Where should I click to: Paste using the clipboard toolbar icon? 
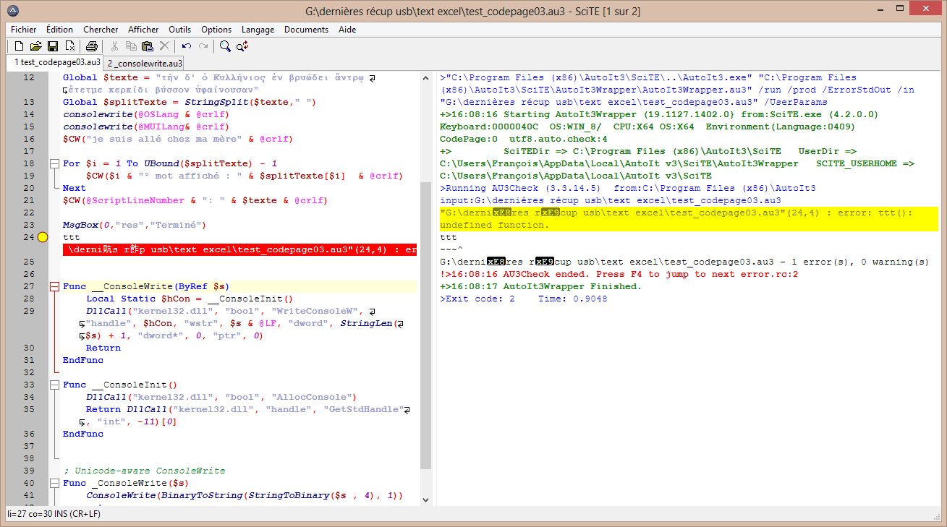pos(148,46)
